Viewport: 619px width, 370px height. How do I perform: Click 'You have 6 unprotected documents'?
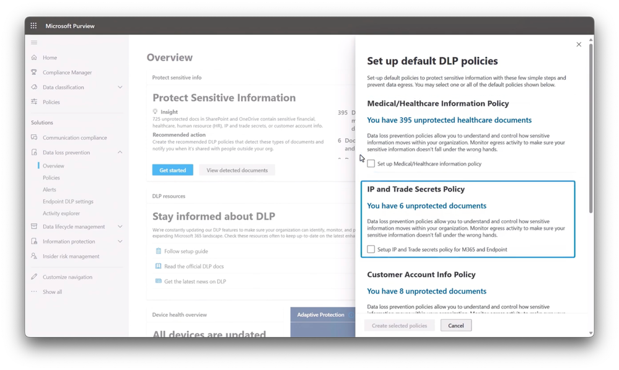427,206
